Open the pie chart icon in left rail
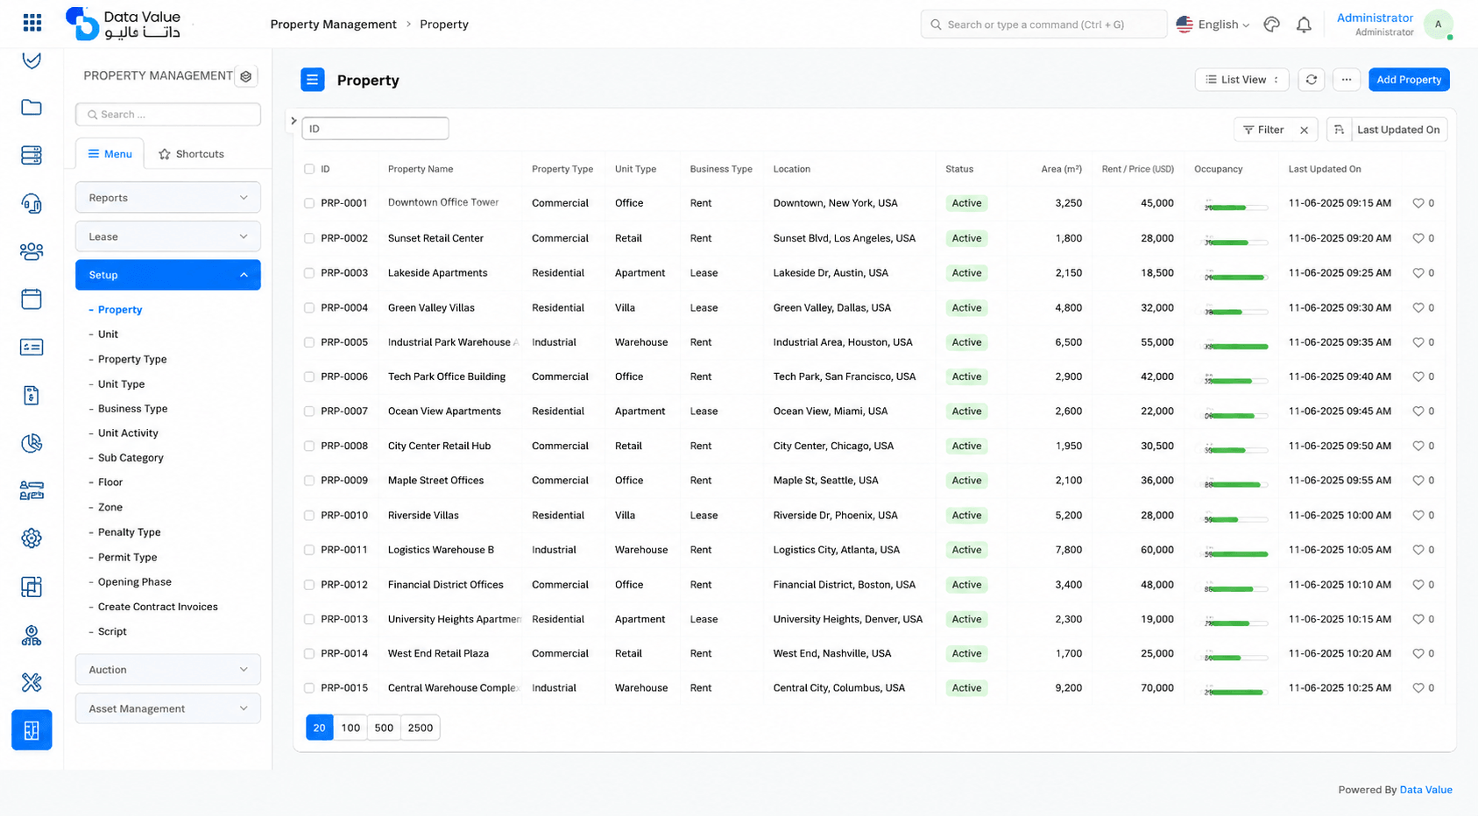This screenshot has width=1478, height=816. click(32, 443)
